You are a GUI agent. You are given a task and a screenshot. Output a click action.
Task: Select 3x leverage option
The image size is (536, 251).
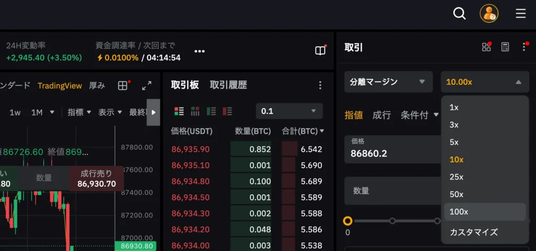tap(485, 124)
